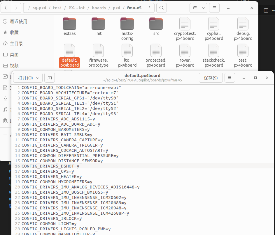Navigate to test in path bar
Image resolution: width=275 pixels, height=235 pixels.
pos(57,8)
